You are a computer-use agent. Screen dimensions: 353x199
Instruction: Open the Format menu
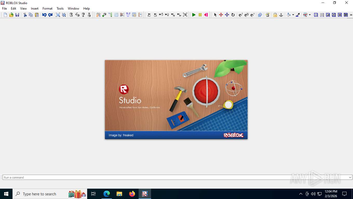47,9
